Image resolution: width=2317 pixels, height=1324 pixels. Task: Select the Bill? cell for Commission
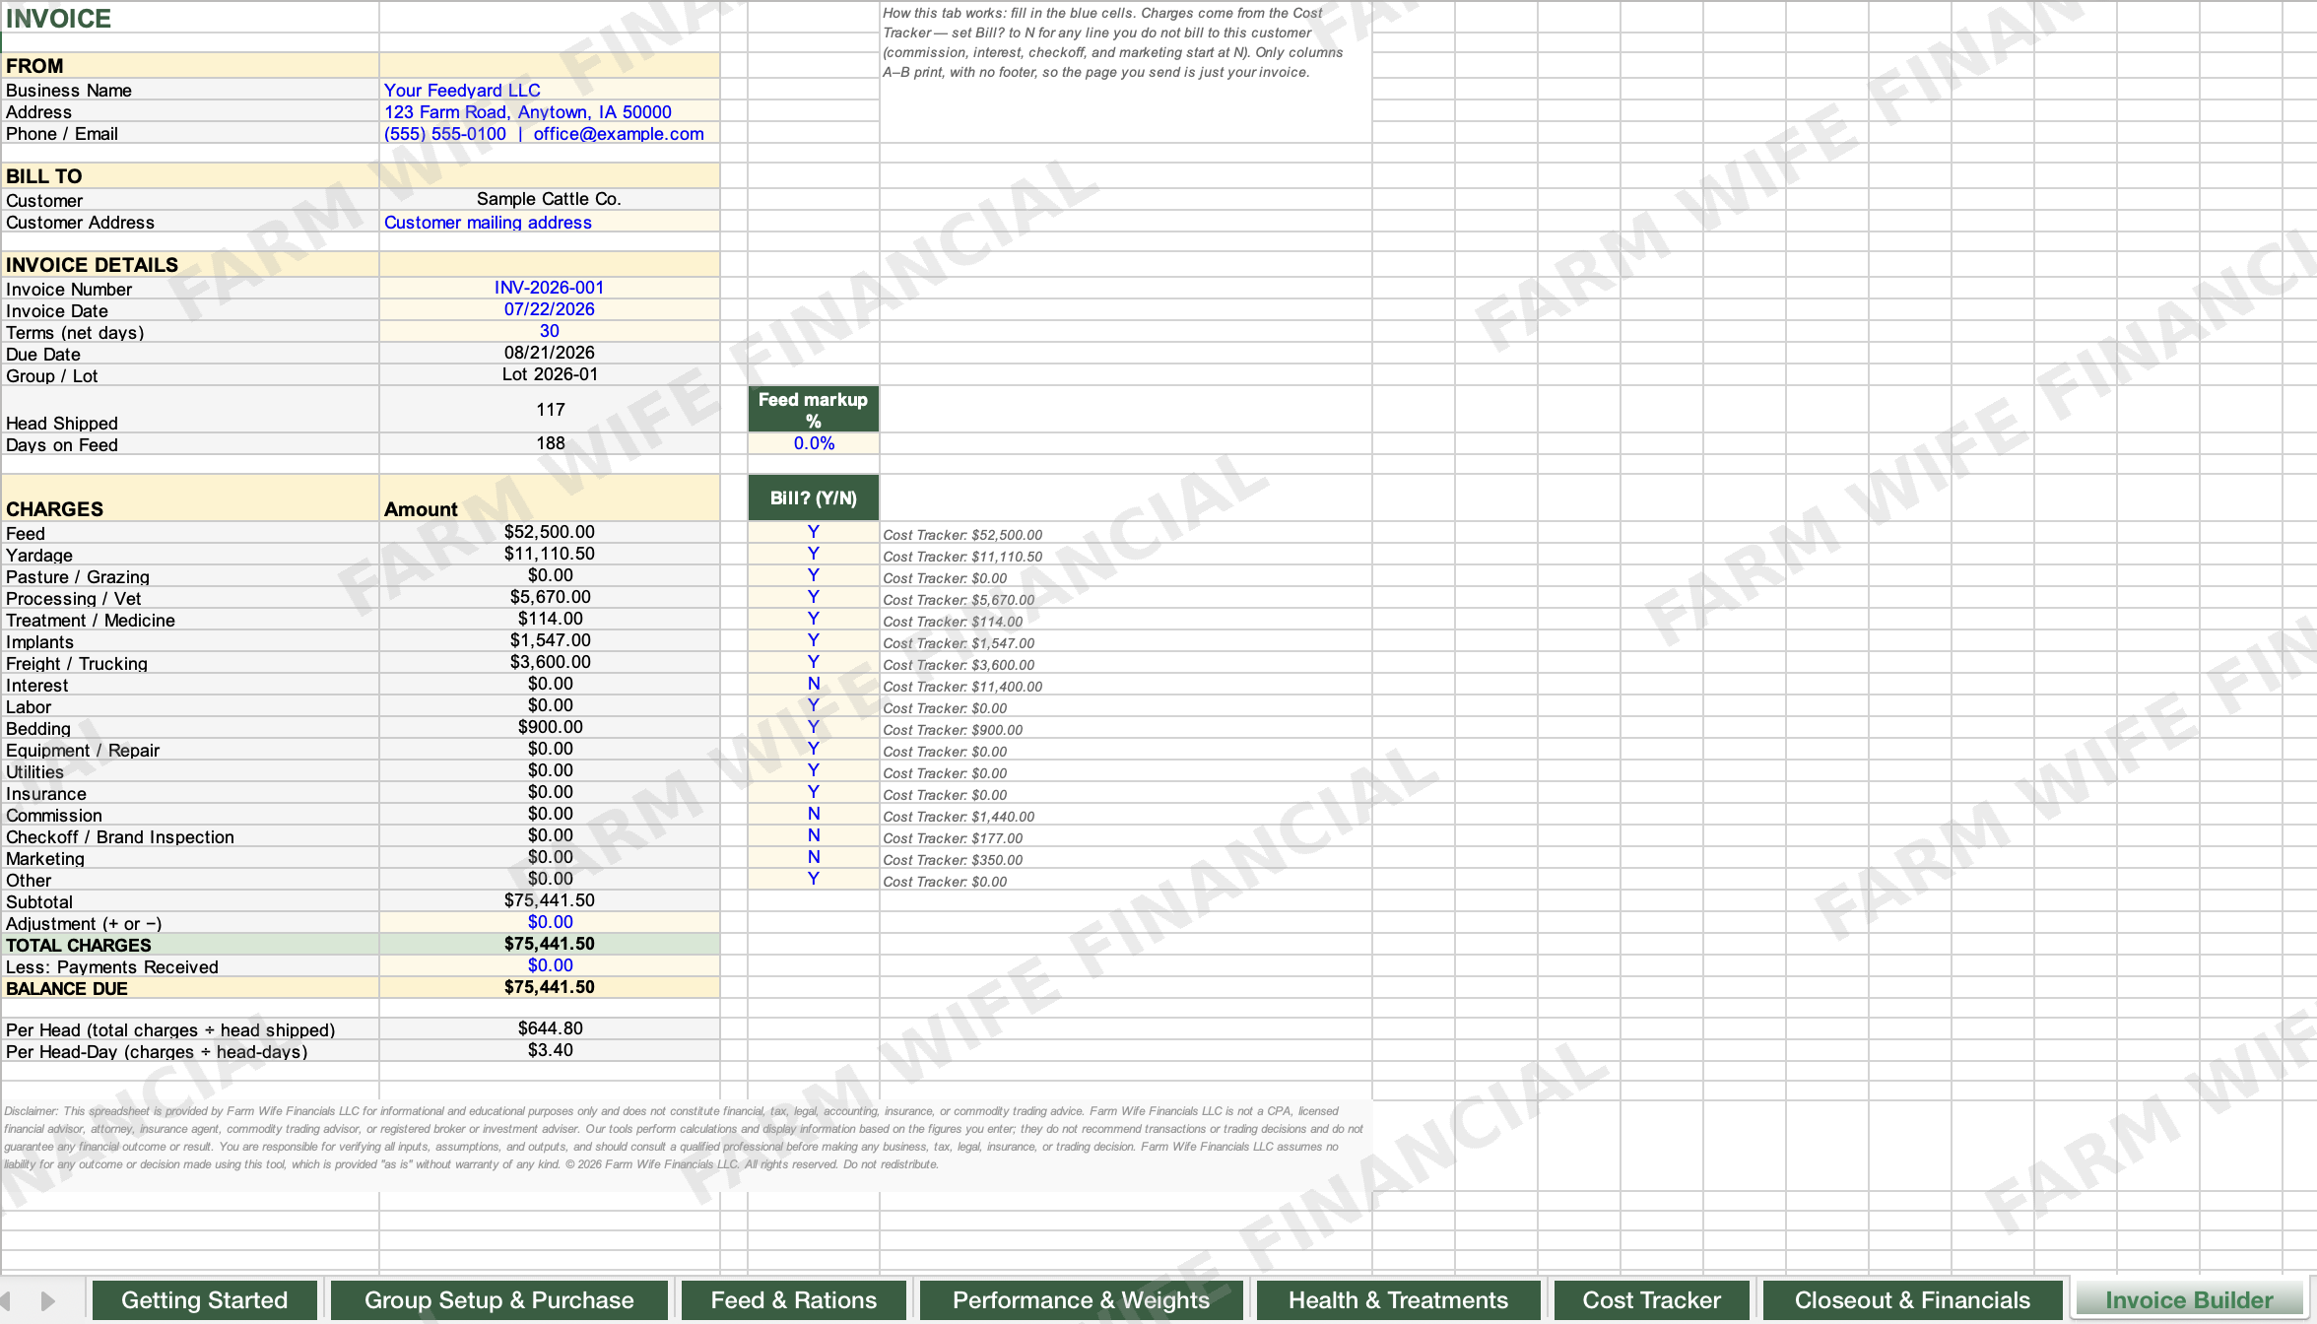click(x=814, y=813)
